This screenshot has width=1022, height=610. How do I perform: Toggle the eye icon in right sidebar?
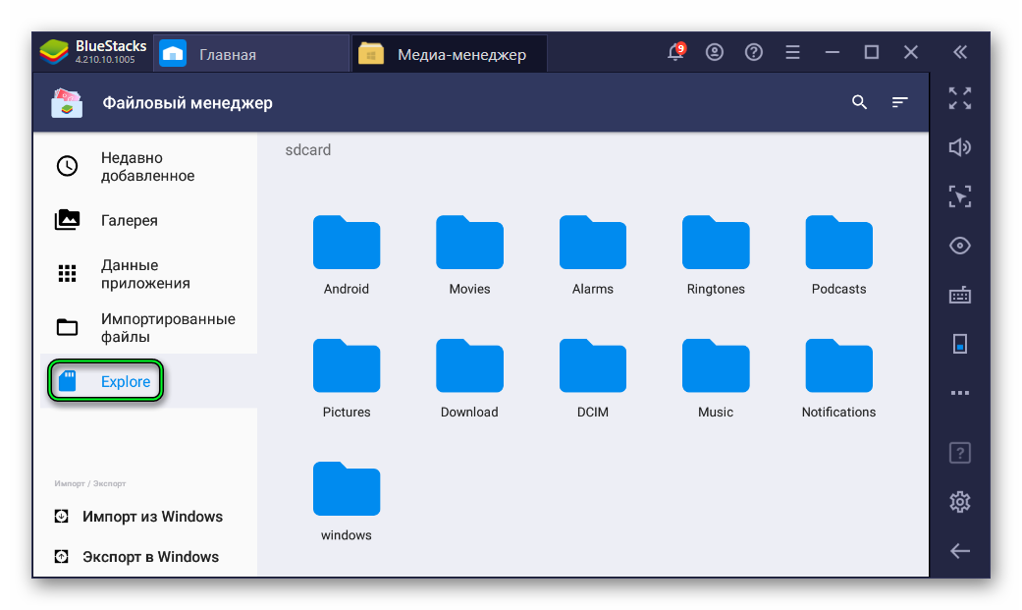[959, 246]
